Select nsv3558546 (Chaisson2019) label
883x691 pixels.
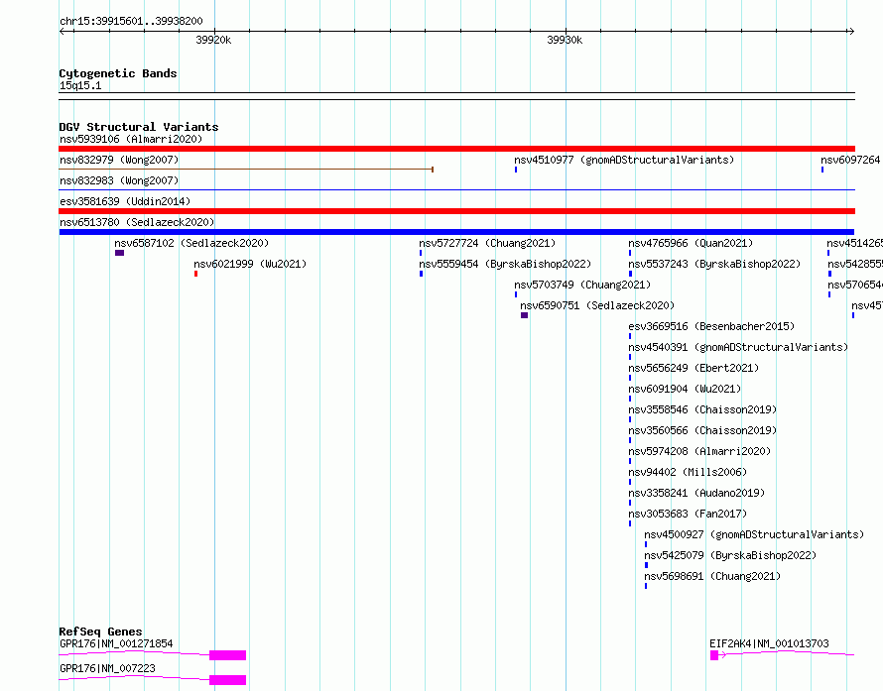click(702, 409)
